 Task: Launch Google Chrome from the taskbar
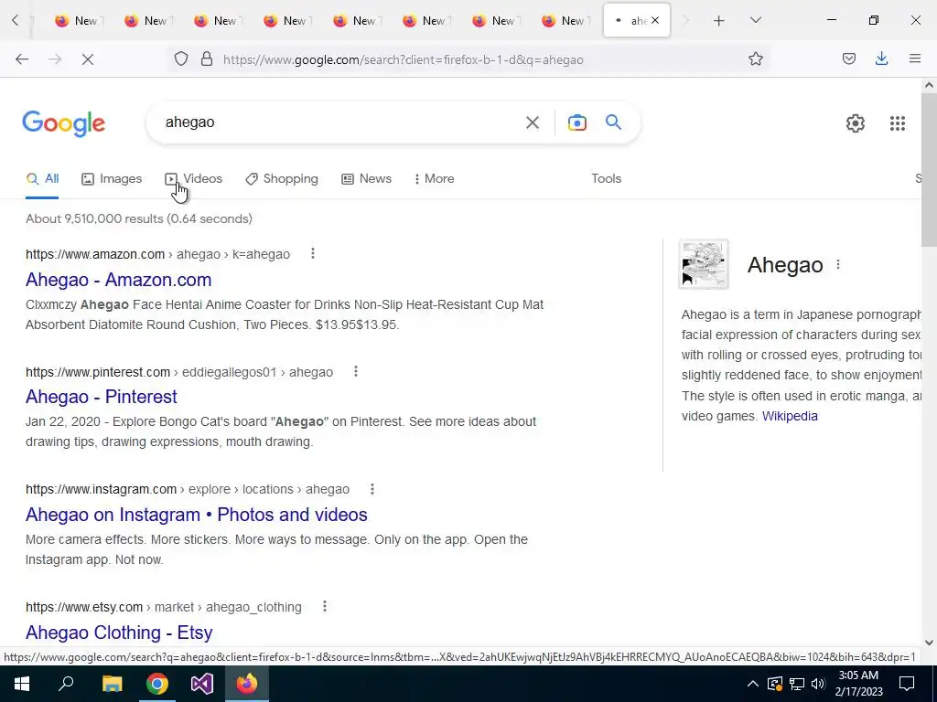coord(157,684)
